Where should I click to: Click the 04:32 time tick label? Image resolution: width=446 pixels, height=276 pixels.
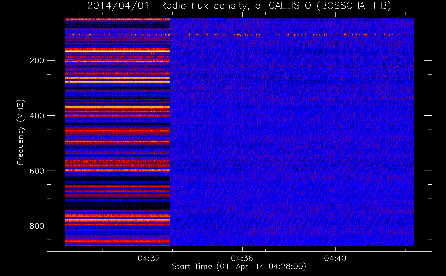point(149,259)
